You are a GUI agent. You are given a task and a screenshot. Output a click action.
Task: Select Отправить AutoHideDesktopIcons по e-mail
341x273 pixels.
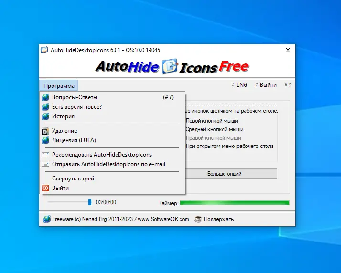112,164
